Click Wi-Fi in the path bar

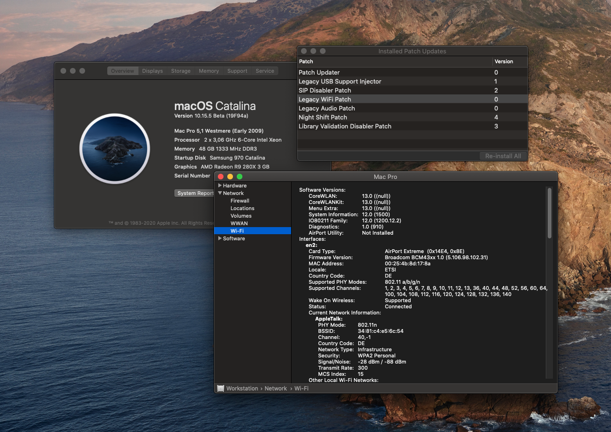point(301,388)
